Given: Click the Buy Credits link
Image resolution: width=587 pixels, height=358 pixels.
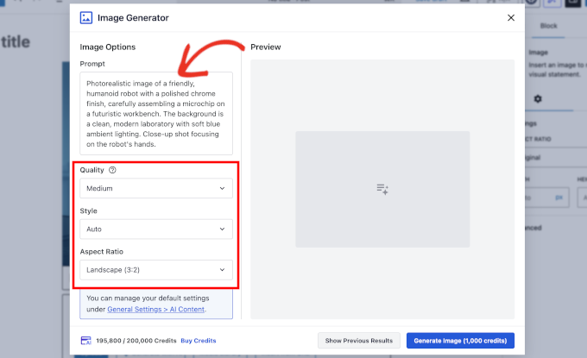Looking at the screenshot, I should pyautogui.click(x=199, y=341).
